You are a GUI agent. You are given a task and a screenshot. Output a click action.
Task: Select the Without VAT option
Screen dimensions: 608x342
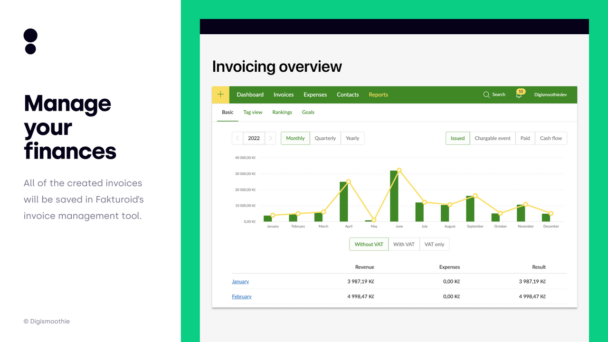coord(369,244)
